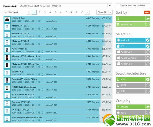Image resolution: width=153 pixels, height=127 pixels.
Task: Enable the Windows Phone filter checkbox
Action: click(148, 58)
